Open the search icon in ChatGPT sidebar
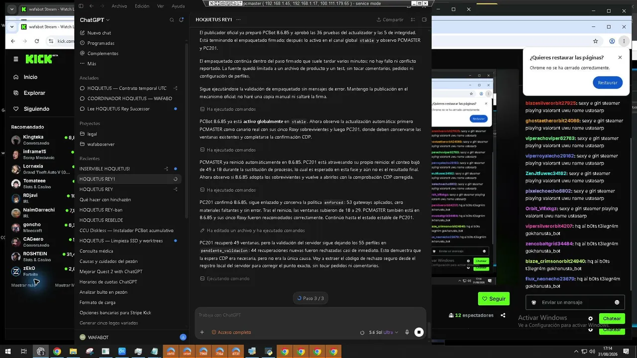Screen dimensions: 637x358 click(172, 20)
